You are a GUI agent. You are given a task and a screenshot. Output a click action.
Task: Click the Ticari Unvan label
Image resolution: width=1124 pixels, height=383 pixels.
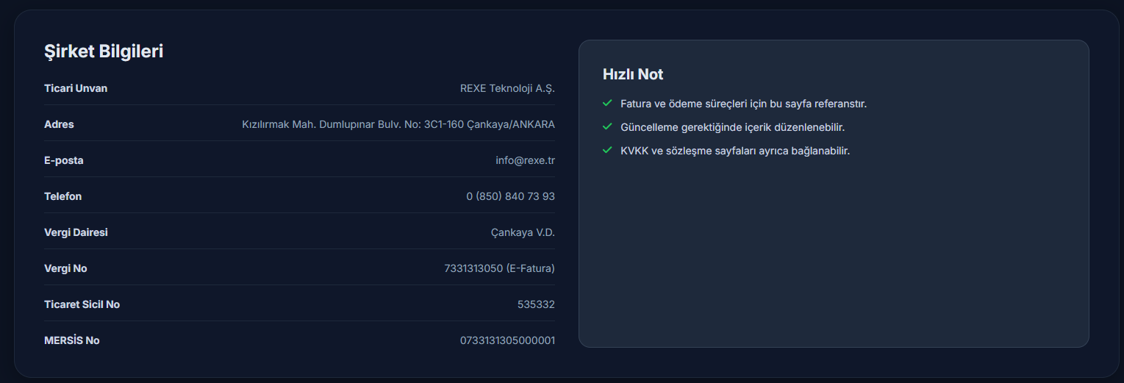tap(76, 88)
